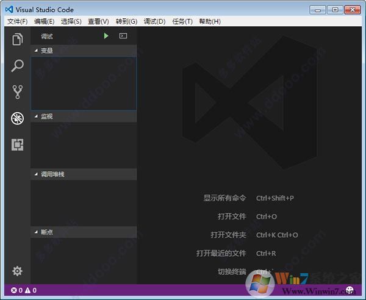This screenshot has width=366, height=300.
Task: Click the 显示所有命令 shortcut hint
Action: point(224,198)
